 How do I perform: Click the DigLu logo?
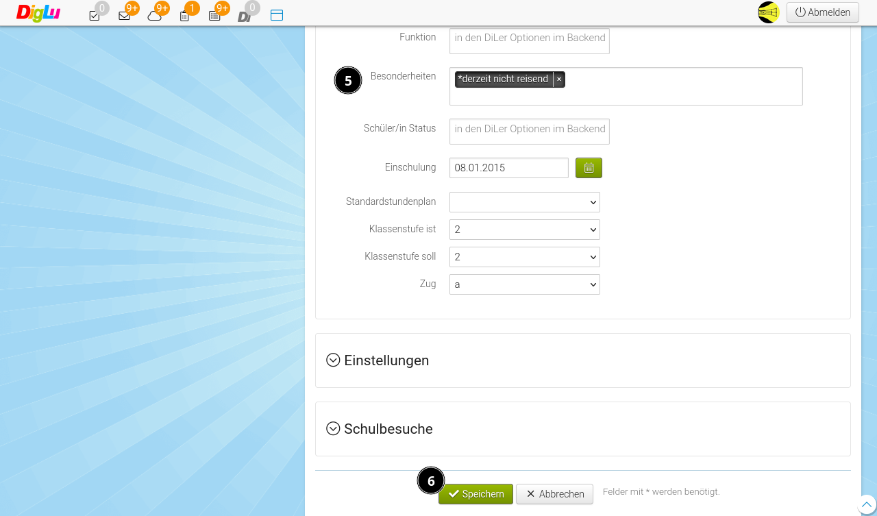(x=38, y=13)
